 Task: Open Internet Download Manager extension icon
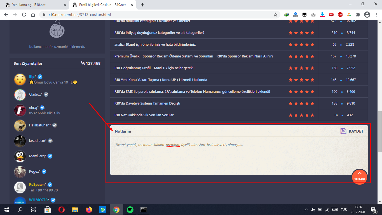click(287, 15)
